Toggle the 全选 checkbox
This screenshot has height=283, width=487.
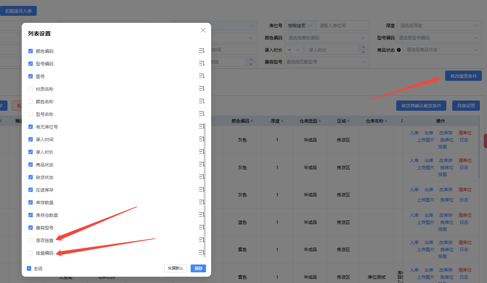tap(29, 268)
